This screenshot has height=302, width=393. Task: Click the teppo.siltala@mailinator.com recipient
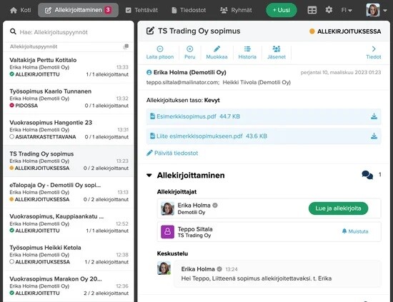click(x=183, y=82)
